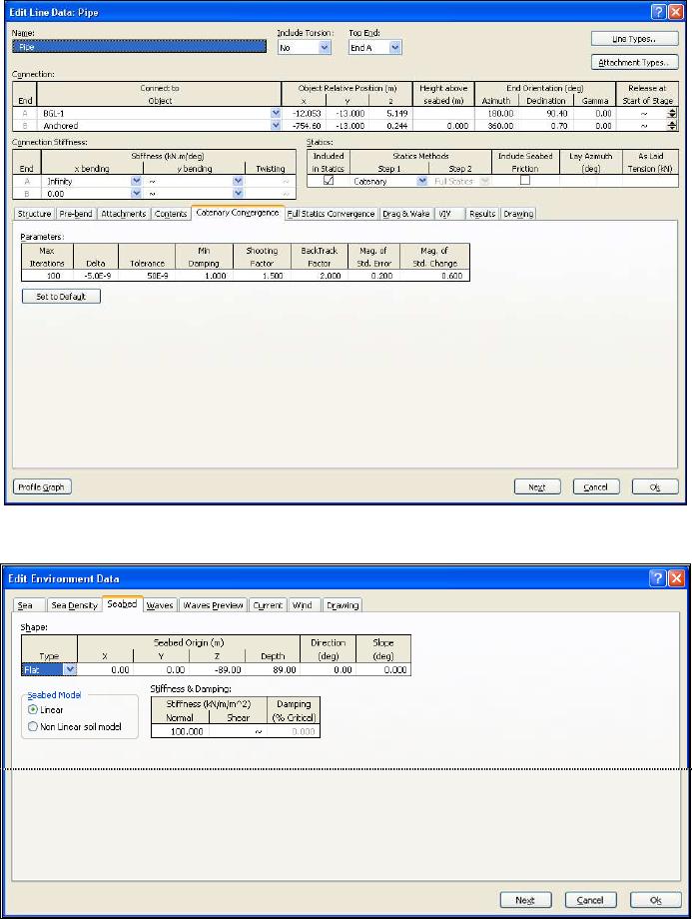692x919 pixels.
Task: Click the Line Types button
Action: click(634, 39)
